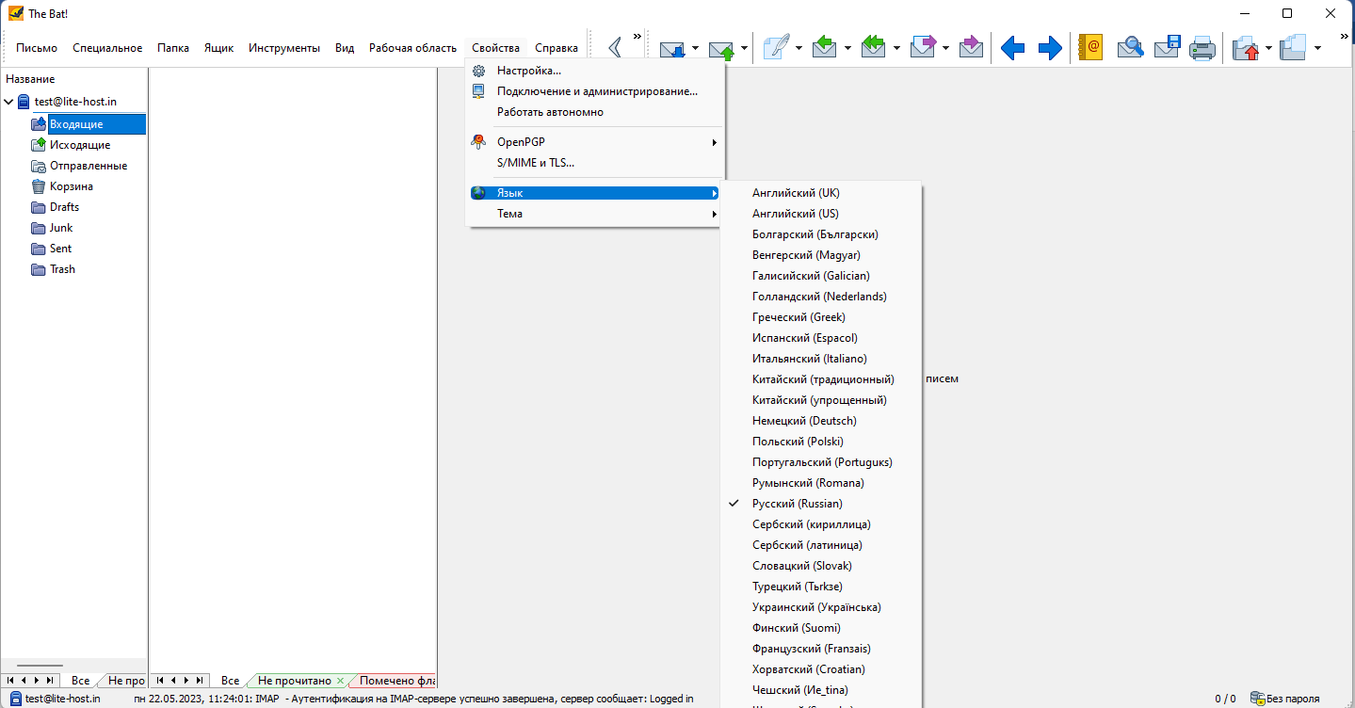The height and width of the screenshot is (708, 1355).
Task: Open the Ящик menu
Action: (x=218, y=48)
